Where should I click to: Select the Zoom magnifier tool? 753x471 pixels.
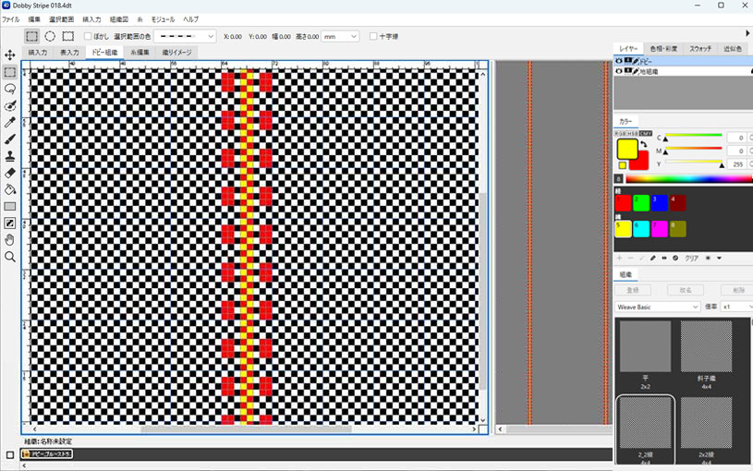9,257
